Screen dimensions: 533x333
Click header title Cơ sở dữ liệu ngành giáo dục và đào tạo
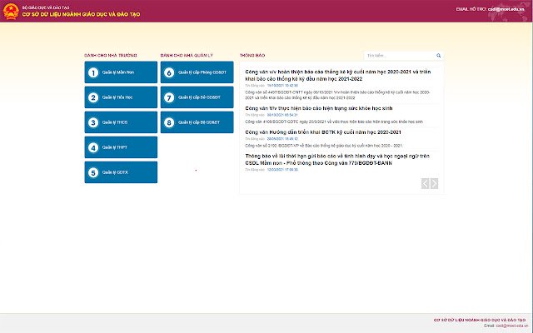(81, 14)
